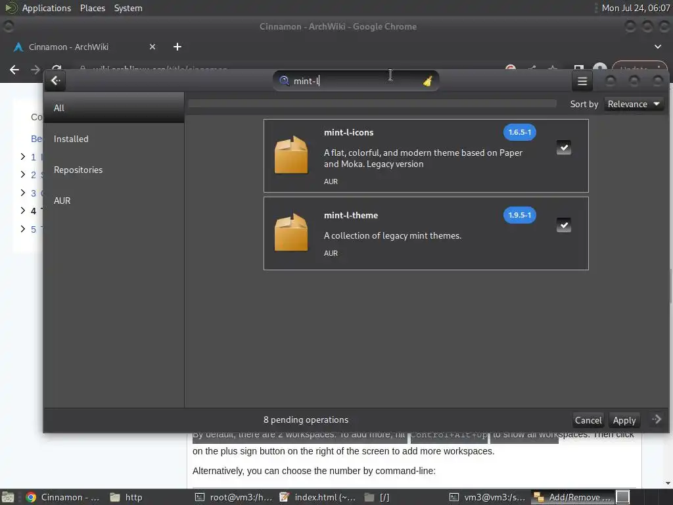
Task: Click the back arrow in package manager
Action: point(55,81)
